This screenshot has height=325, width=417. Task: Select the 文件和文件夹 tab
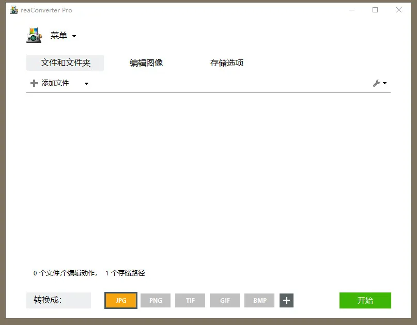(x=65, y=63)
